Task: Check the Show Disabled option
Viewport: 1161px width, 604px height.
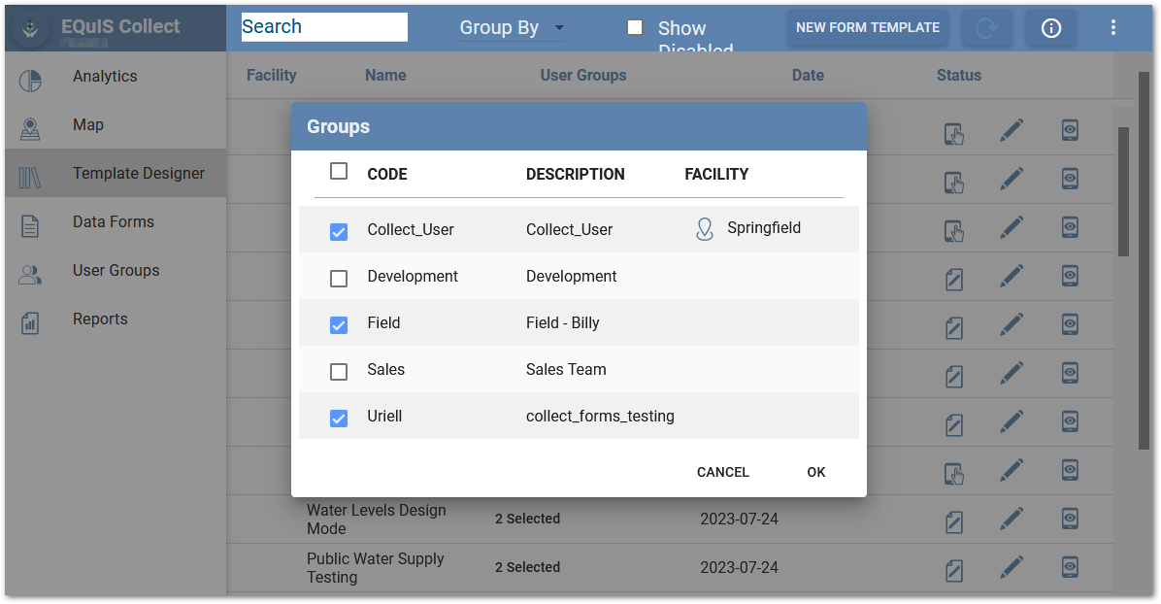Action: pos(634,27)
